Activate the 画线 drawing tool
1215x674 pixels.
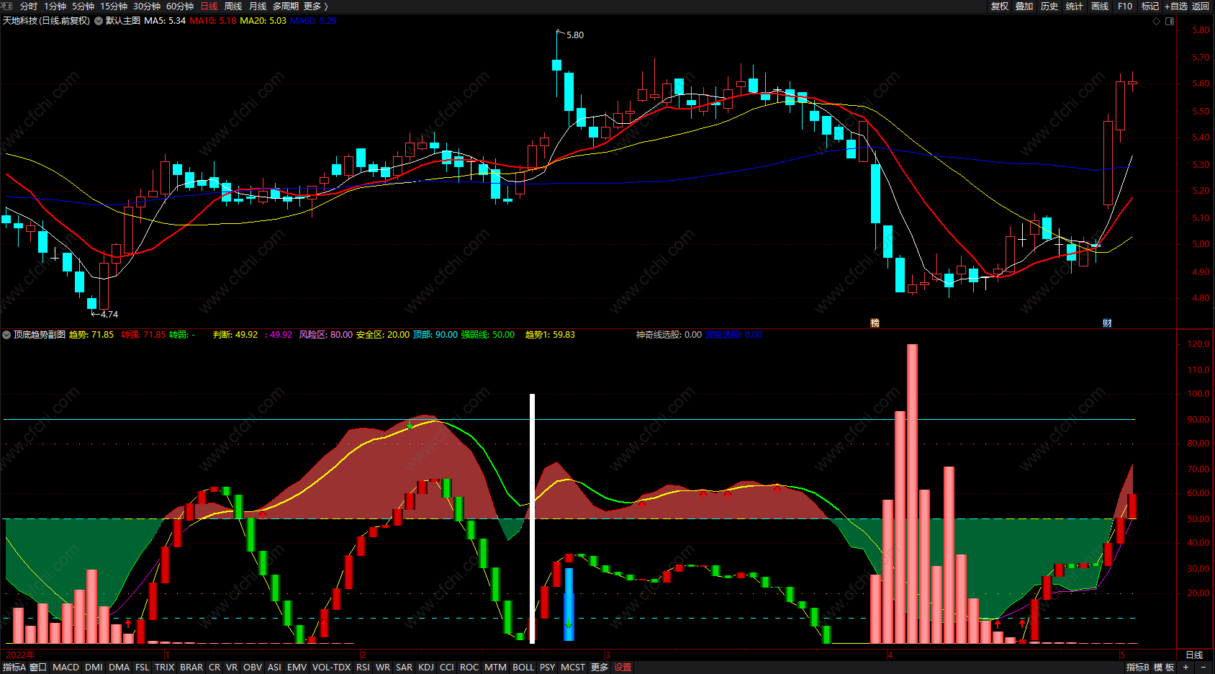[x=1100, y=6]
